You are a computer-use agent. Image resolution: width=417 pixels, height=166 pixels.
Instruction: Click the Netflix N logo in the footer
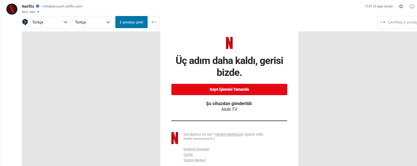coord(175,138)
